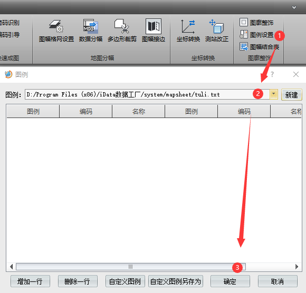The height and width of the screenshot is (293, 306).
Task: Select the 多边形裁剪 polygon clipping tool
Action: pyautogui.click(x=122, y=31)
